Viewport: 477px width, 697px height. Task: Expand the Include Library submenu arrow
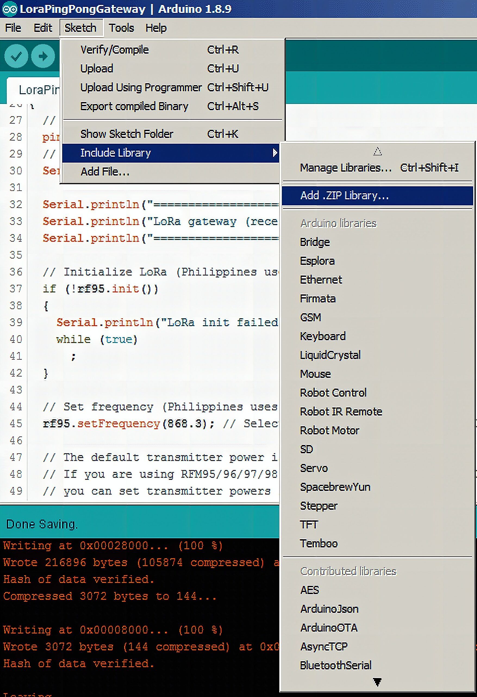click(275, 153)
